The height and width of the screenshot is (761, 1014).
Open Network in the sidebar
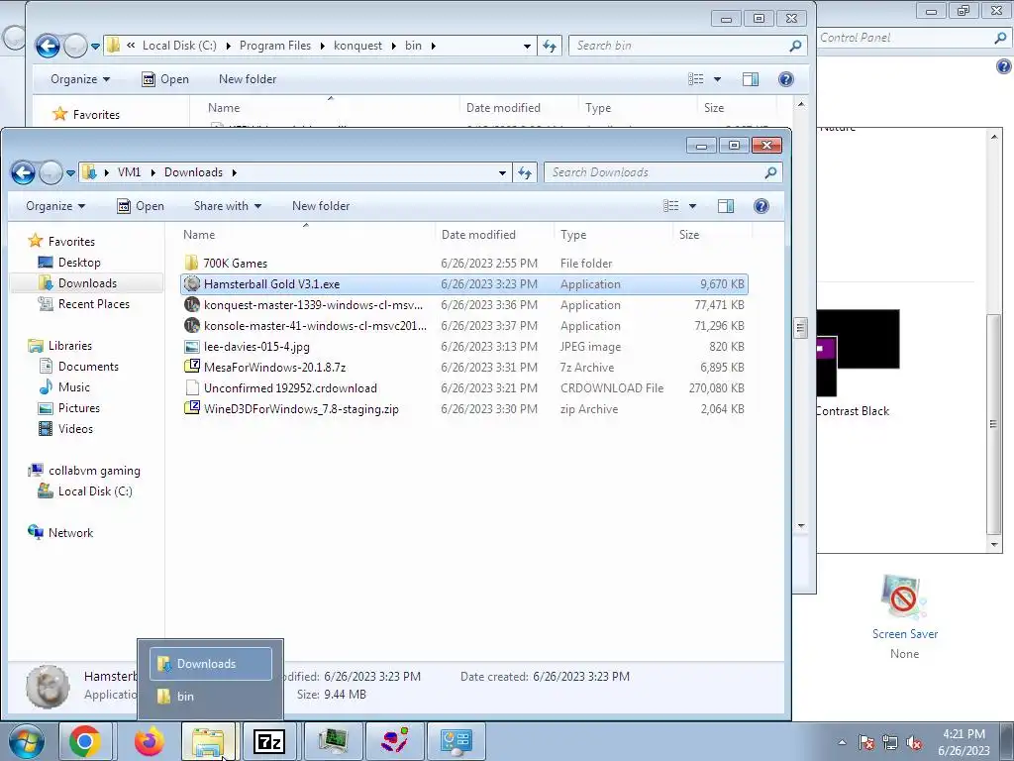coord(70,532)
